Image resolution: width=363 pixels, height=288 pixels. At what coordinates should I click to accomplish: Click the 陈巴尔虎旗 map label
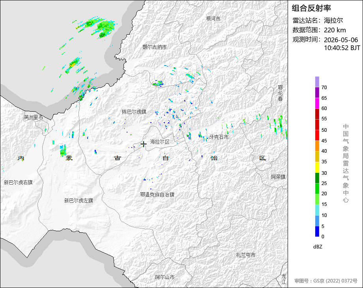coord(134,112)
